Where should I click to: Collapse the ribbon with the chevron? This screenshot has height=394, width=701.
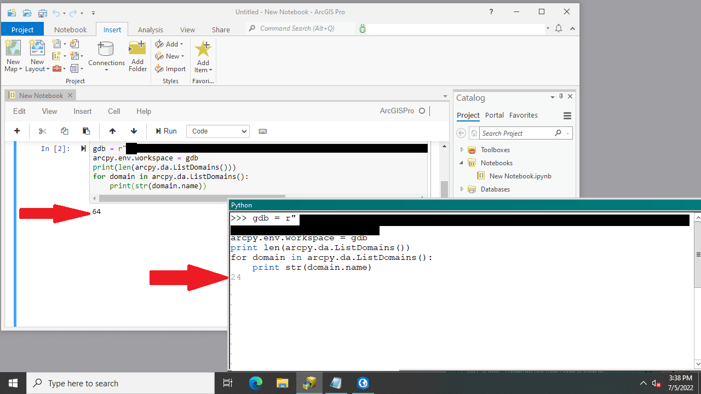572,28
